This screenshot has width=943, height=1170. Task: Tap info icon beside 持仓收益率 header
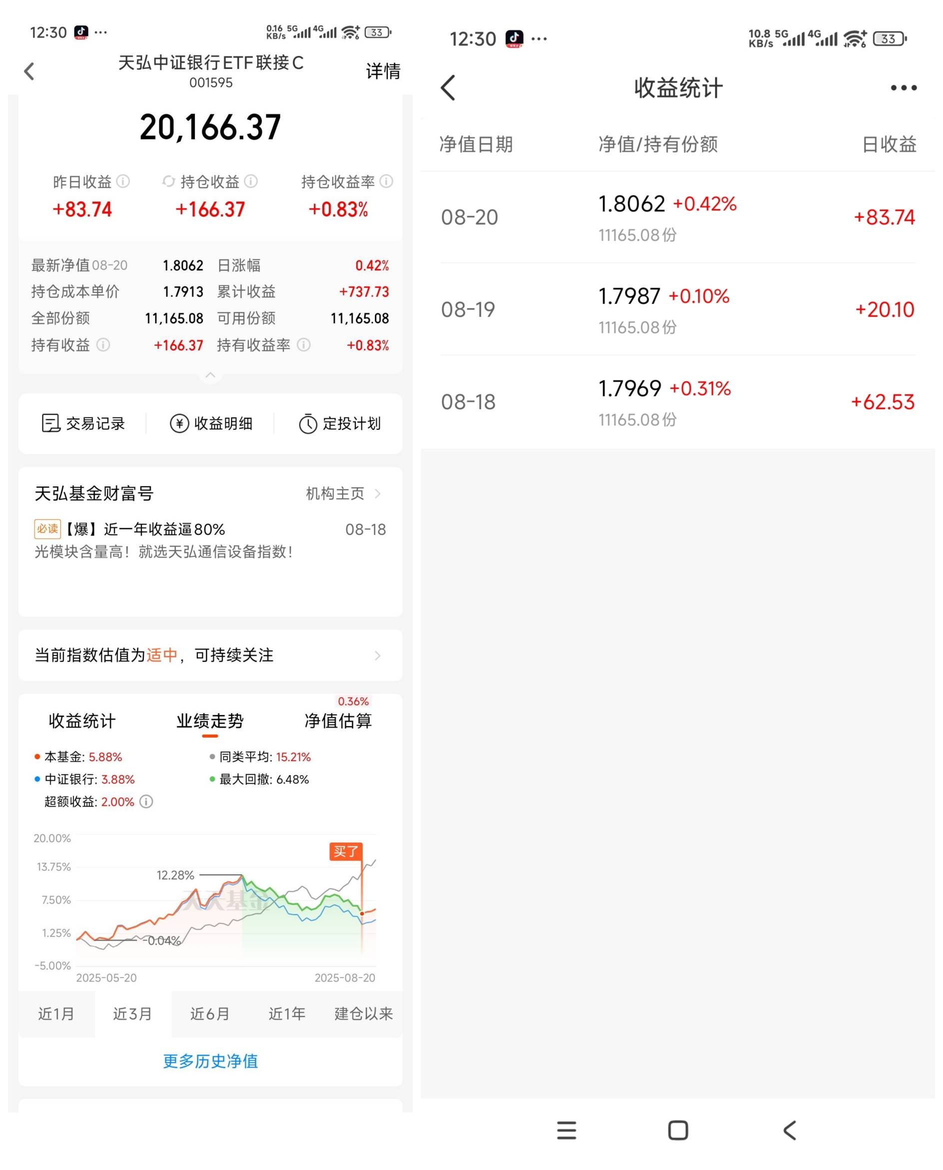click(386, 181)
